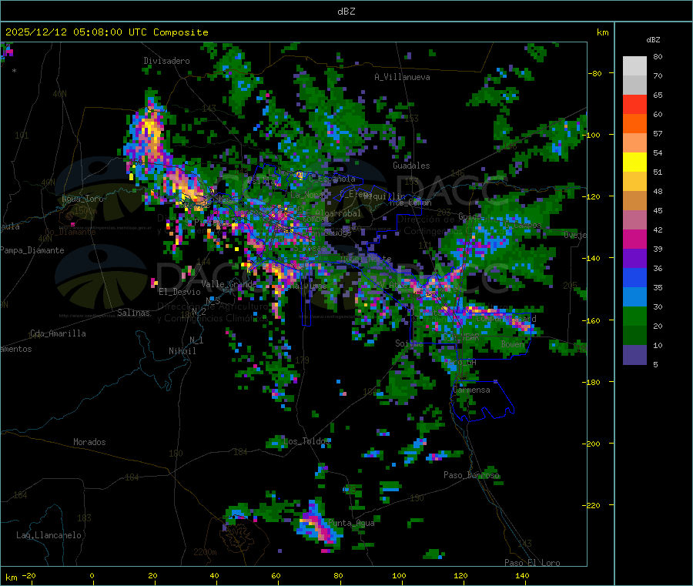Select the 'Los_Toldos' place label

pyautogui.click(x=306, y=441)
